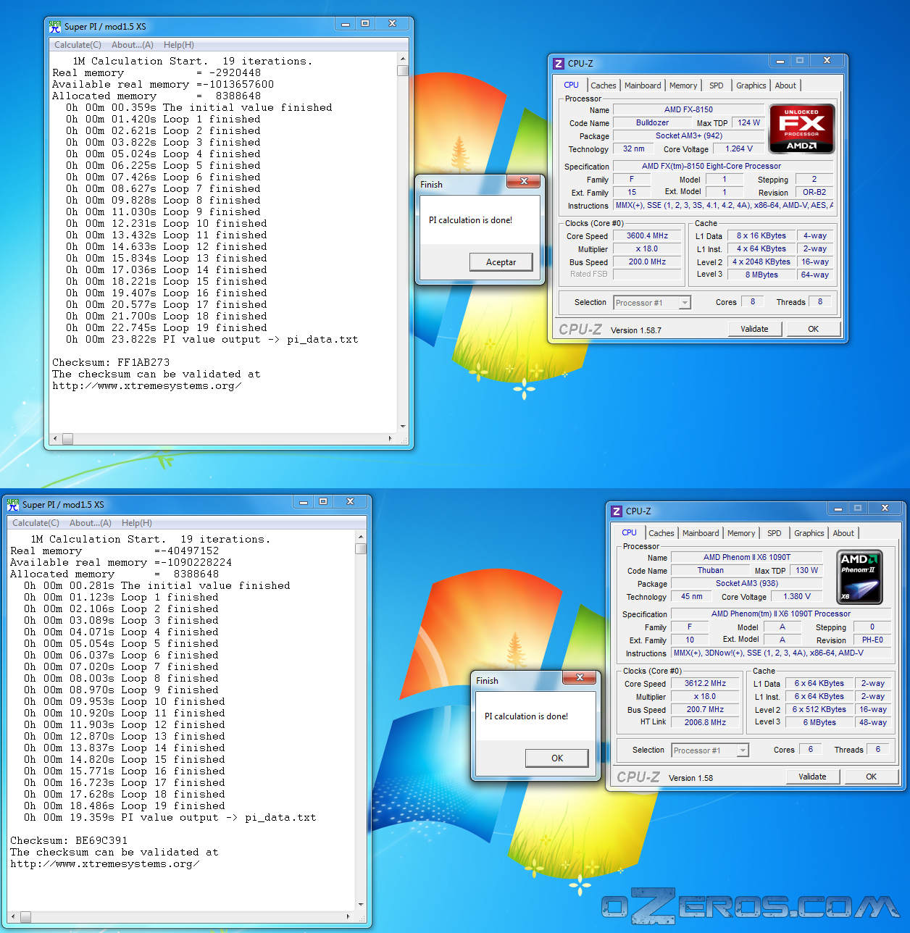Click the Level 2 cache value 6 x 512 KBytes
The image size is (910, 933).
tap(819, 710)
